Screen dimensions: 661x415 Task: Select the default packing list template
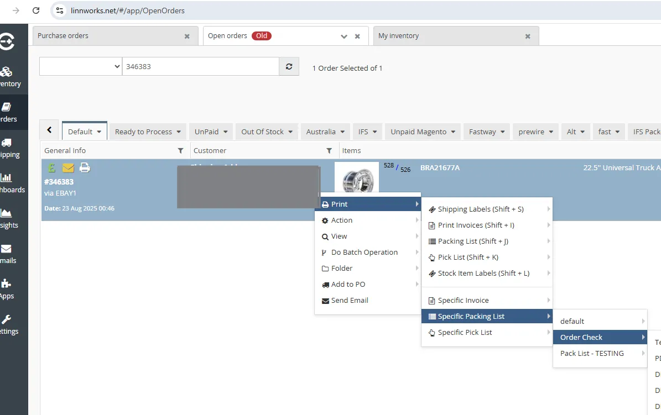tap(600, 322)
